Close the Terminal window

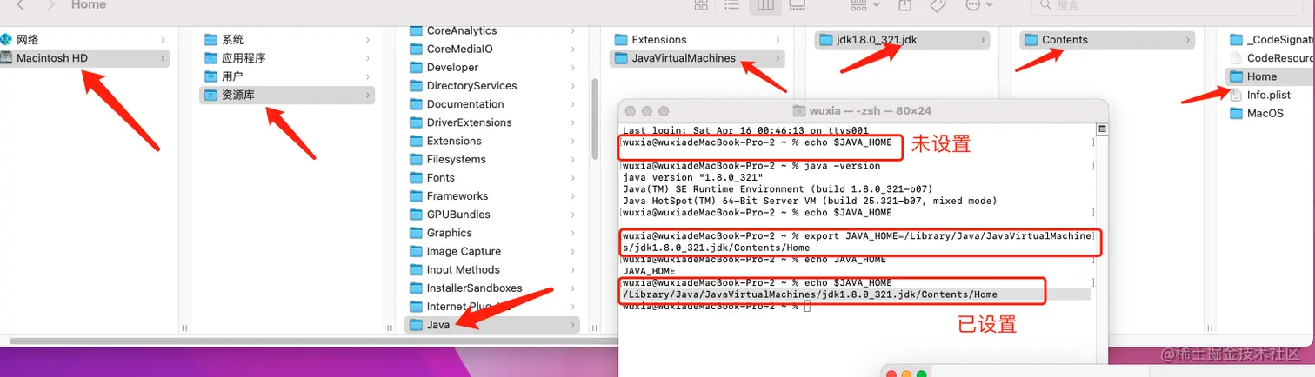[x=631, y=111]
